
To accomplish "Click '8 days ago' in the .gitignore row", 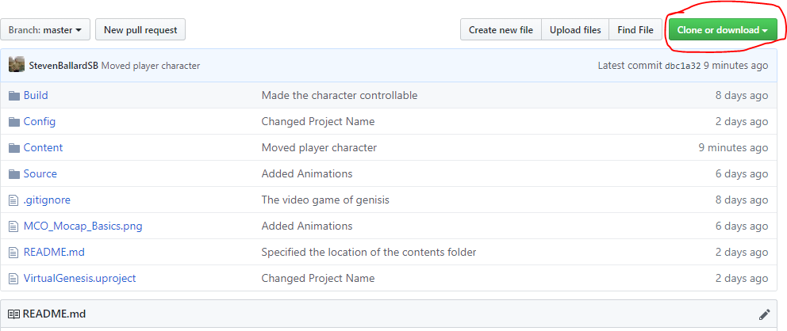I will click(x=742, y=200).
